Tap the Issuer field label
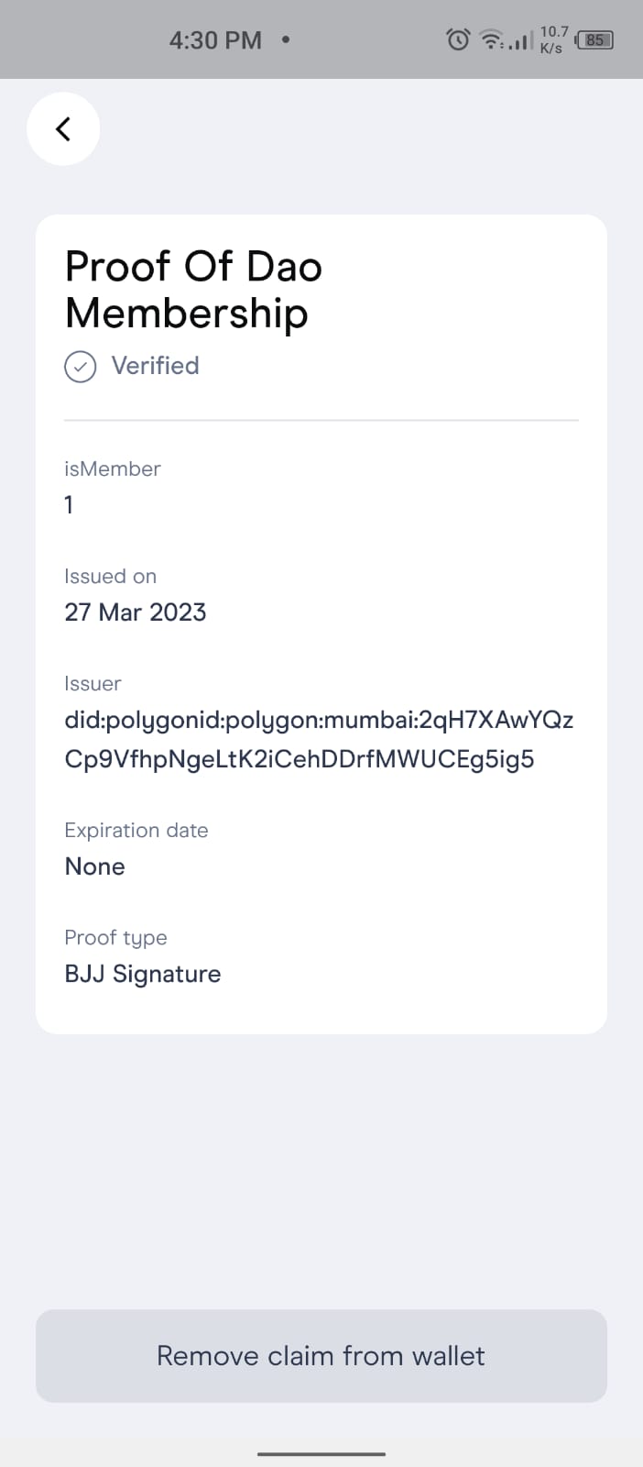The image size is (643, 1467). tap(93, 683)
